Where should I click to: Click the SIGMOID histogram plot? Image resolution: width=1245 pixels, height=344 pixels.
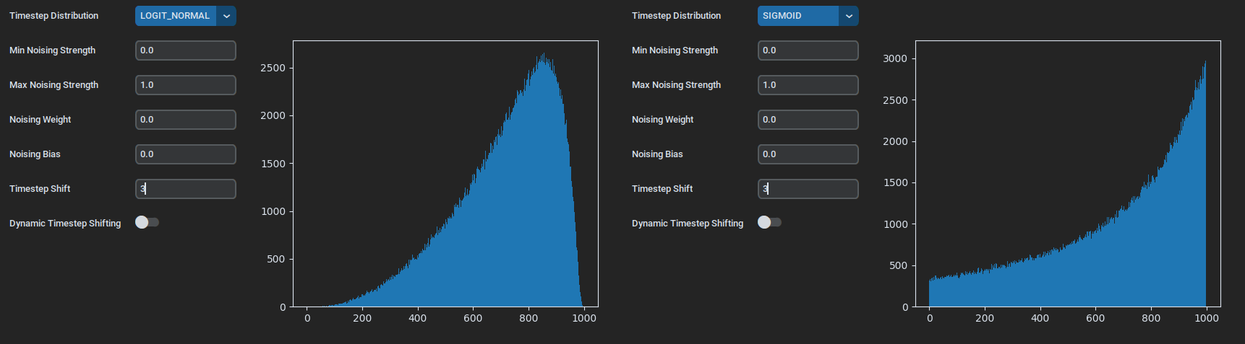[1068, 174]
